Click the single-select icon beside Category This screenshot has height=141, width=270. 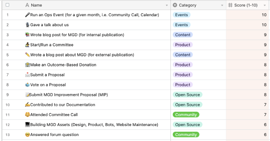175,5
